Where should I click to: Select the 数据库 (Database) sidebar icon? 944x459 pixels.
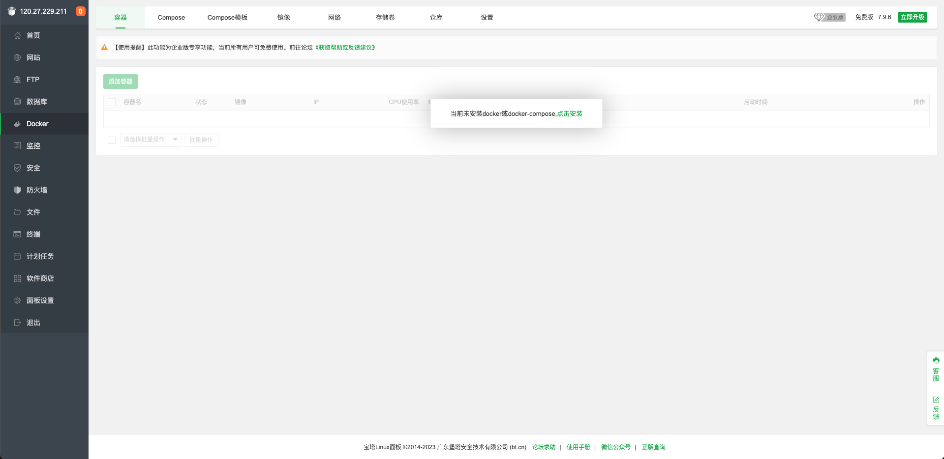17,102
